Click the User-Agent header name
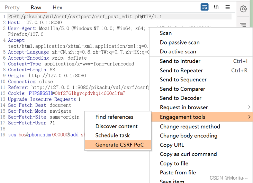 [x=22, y=29]
